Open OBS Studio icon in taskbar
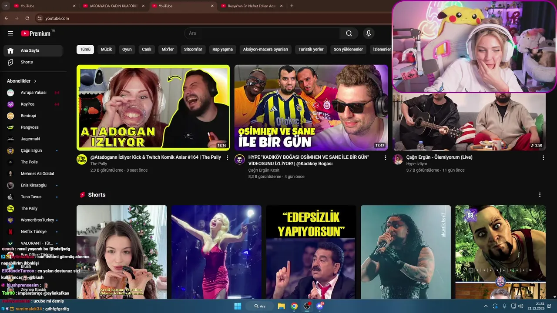The height and width of the screenshot is (313, 557). [x=307, y=306]
